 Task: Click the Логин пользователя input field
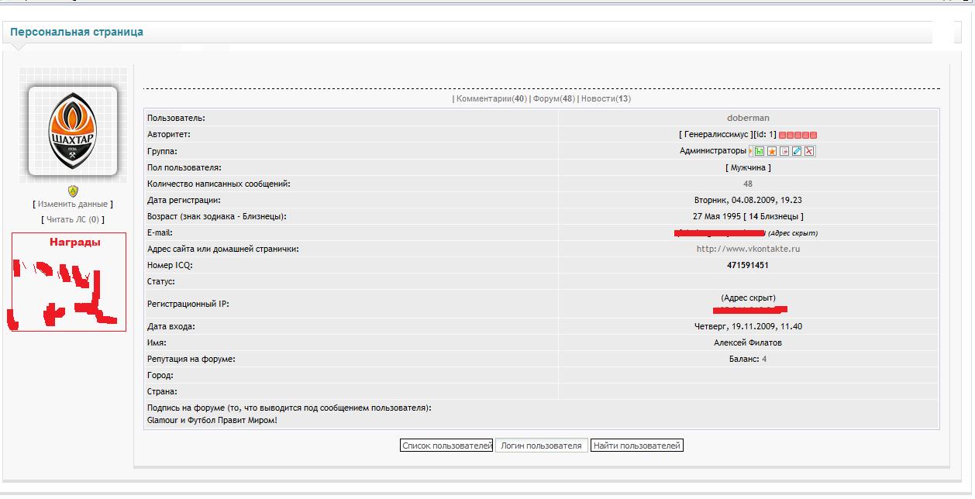[541, 446]
